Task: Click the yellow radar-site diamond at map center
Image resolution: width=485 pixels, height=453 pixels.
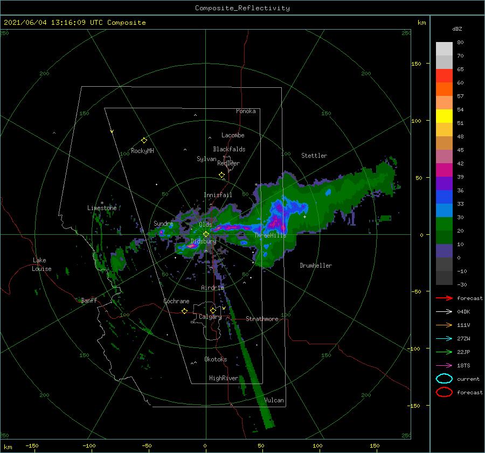Action: (x=206, y=234)
